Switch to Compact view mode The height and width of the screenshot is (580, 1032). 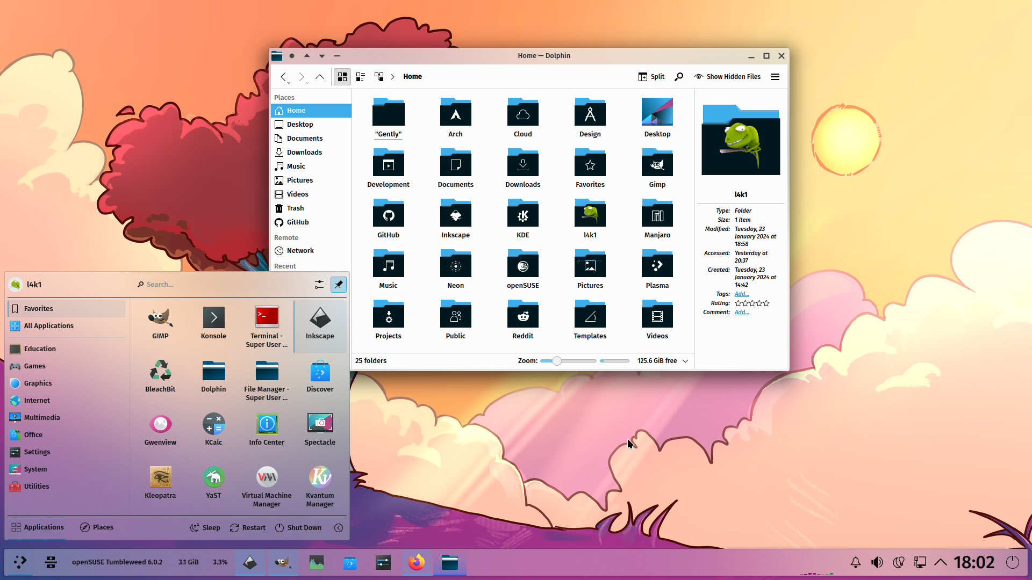coord(361,77)
